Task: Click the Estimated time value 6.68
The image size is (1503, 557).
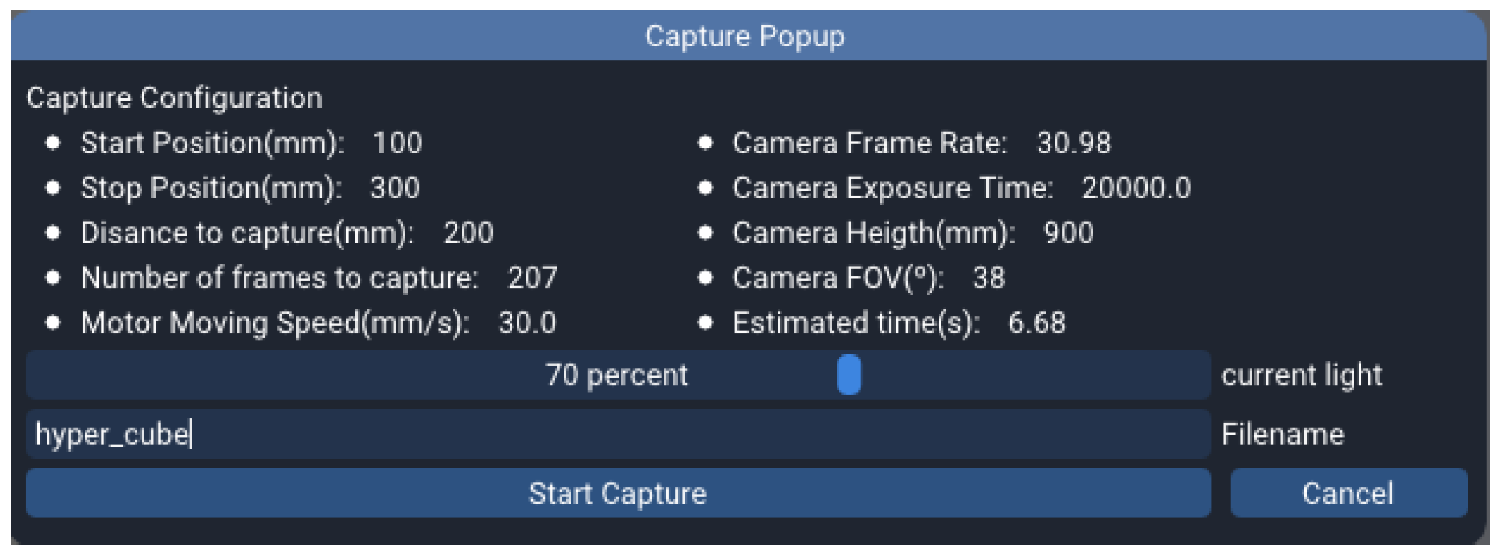Action: (1036, 323)
